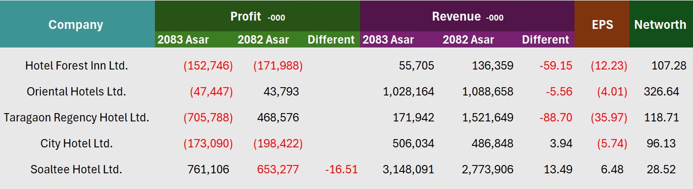Image resolution: width=693 pixels, height=189 pixels.
Task: Select the Soaltee Hotel Ltd. cell
Action: pos(77,169)
